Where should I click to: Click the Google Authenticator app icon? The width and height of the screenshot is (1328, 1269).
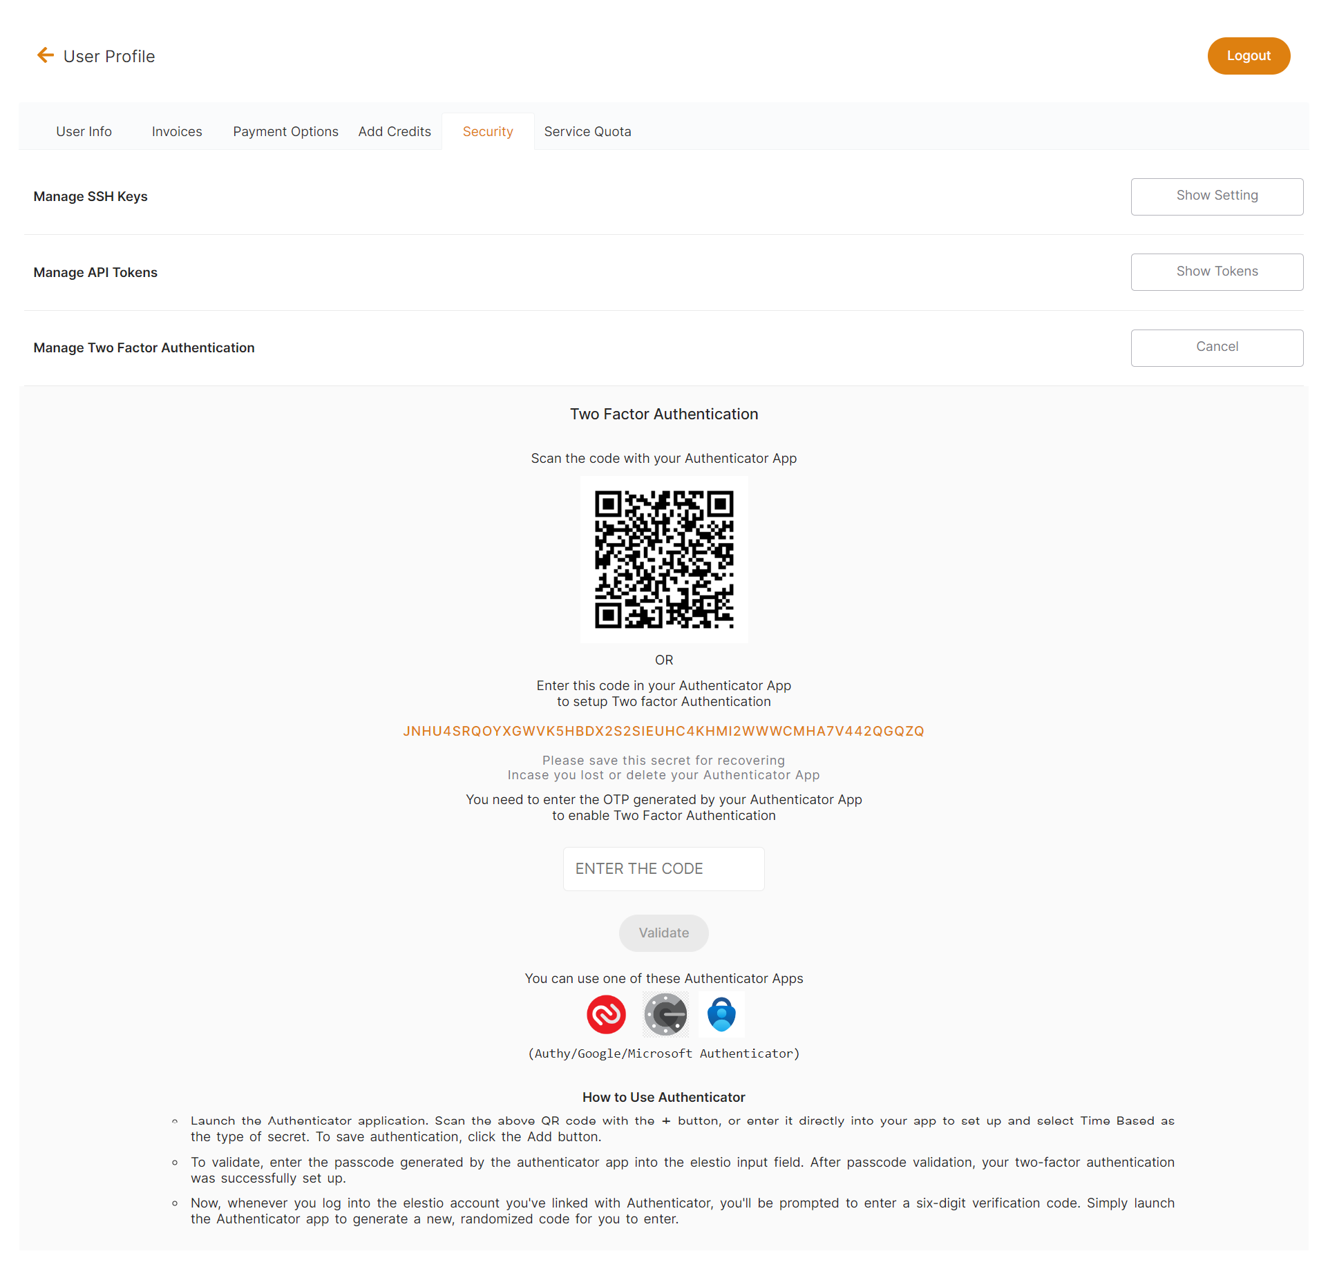(664, 1014)
